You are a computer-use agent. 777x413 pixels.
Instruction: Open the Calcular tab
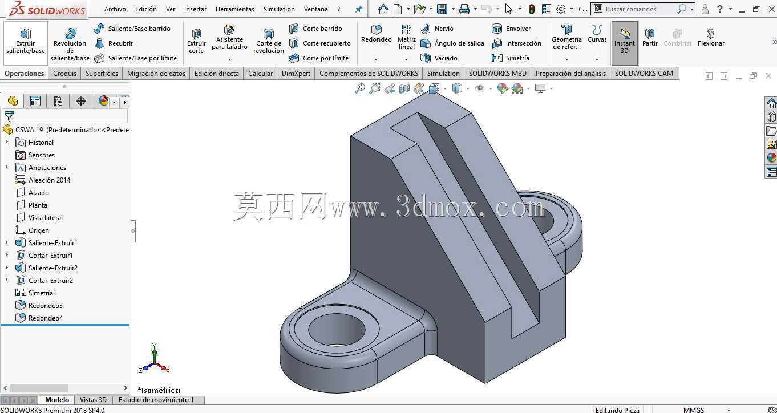260,74
